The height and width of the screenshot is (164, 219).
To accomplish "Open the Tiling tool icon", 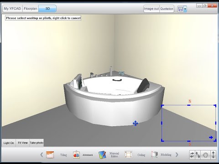I will pos(50,155).
